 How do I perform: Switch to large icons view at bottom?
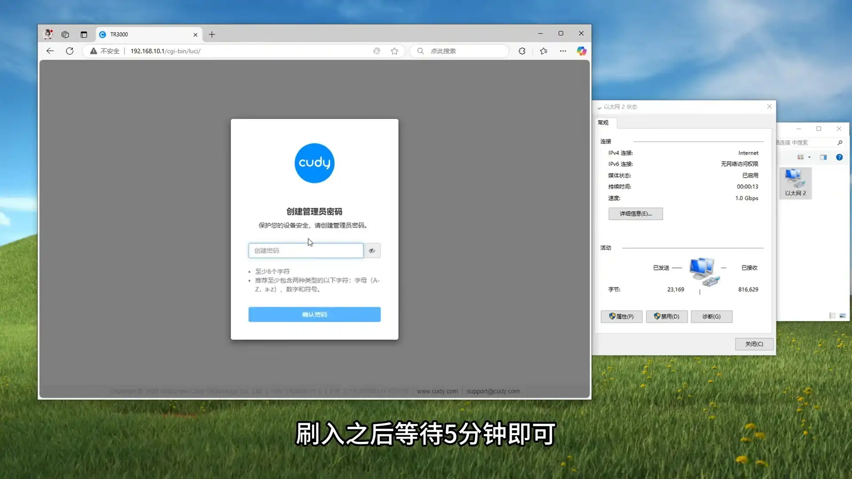843,315
